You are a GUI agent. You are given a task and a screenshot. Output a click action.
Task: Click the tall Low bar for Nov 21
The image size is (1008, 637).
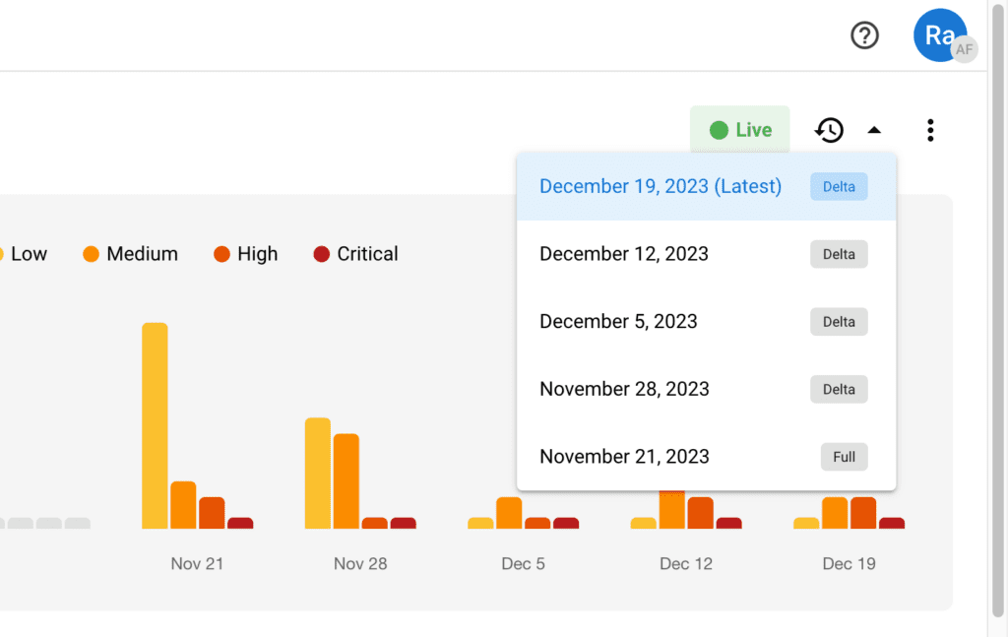[x=155, y=425]
